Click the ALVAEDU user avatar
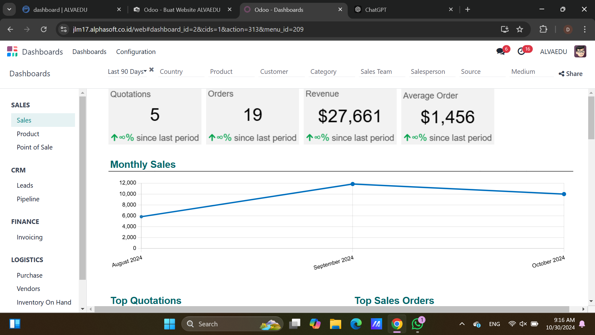This screenshot has width=595, height=335. click(x=580, y=51)
